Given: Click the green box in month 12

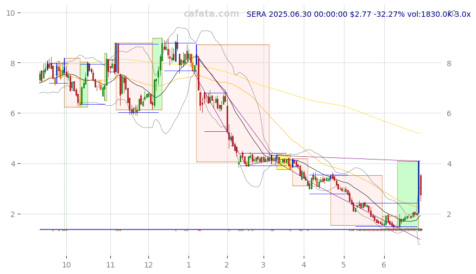Looking at the screenshot, I should 157,74.
